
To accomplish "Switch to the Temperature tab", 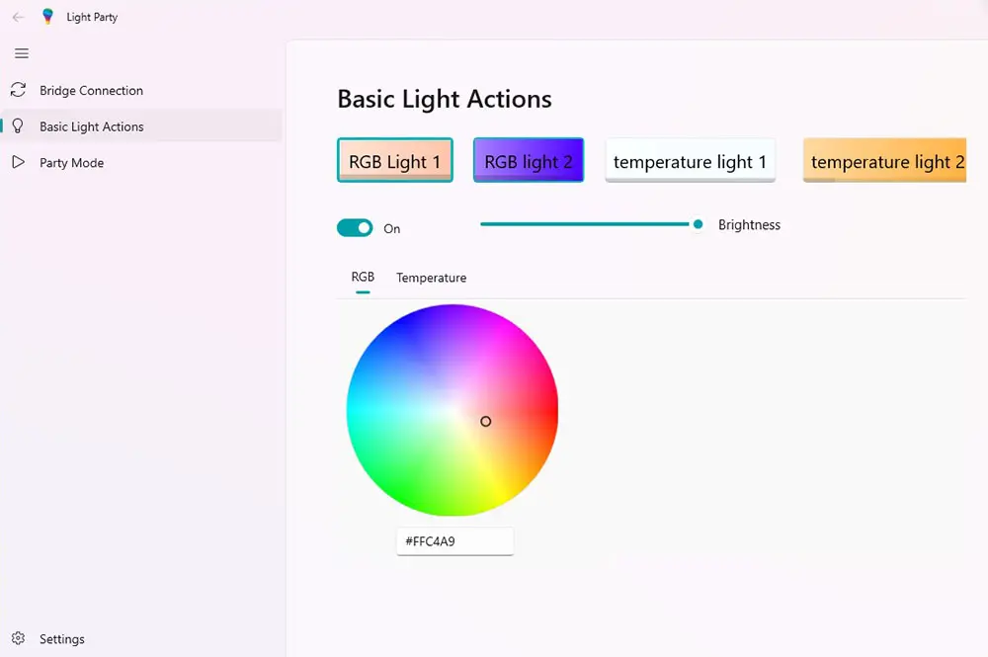I will tap(431, 278).
